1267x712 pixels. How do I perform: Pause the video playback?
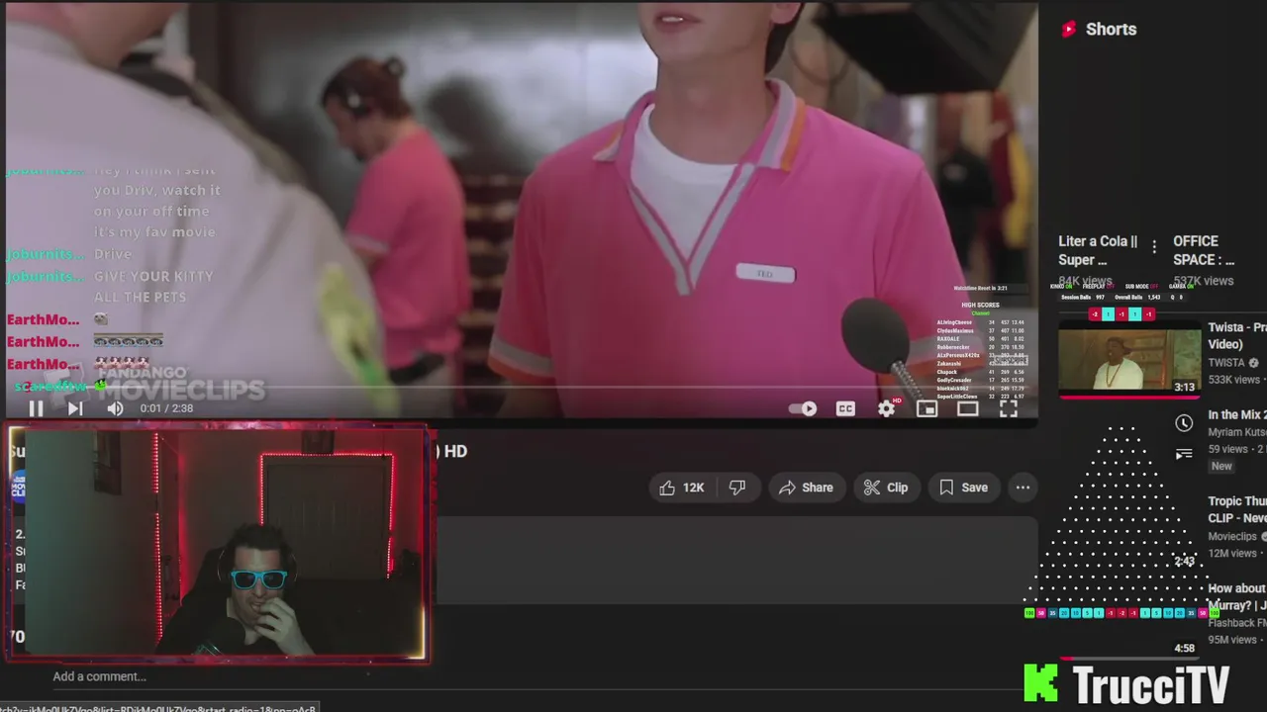(35, 408)
